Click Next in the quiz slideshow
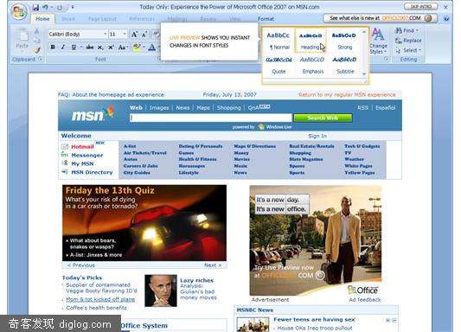461x332 pixels. [213, 265]
